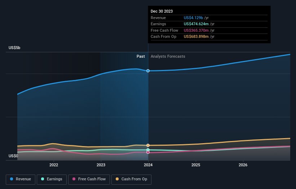Click the Earnings row label in tooltip
This screenshot has height=189, width=296.
point(158,24)
